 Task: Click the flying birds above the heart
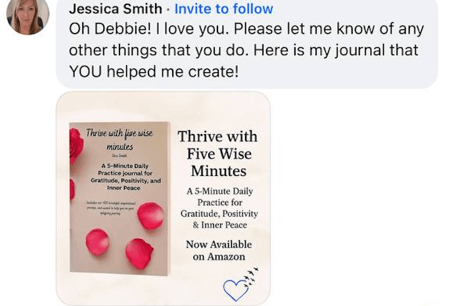click(251, 276)
